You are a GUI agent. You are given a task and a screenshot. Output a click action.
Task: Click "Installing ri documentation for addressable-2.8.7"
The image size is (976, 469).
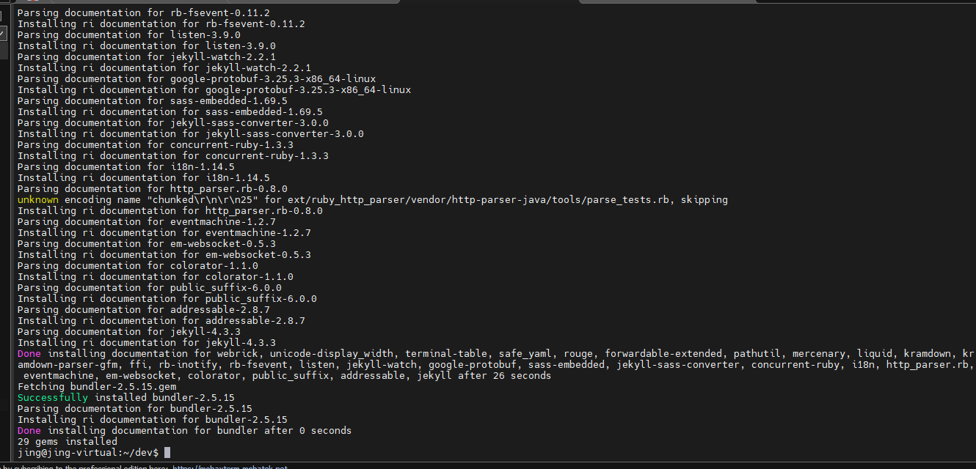point(161,320)
